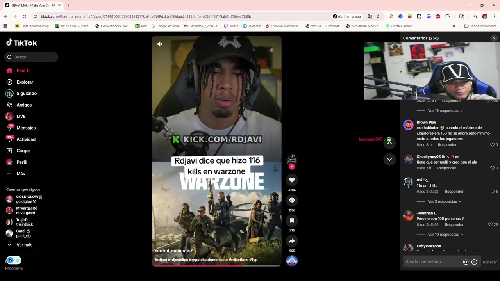Reload the page in Chrome
The height and width of the screenshot is (281, 500).
(24, 16)
